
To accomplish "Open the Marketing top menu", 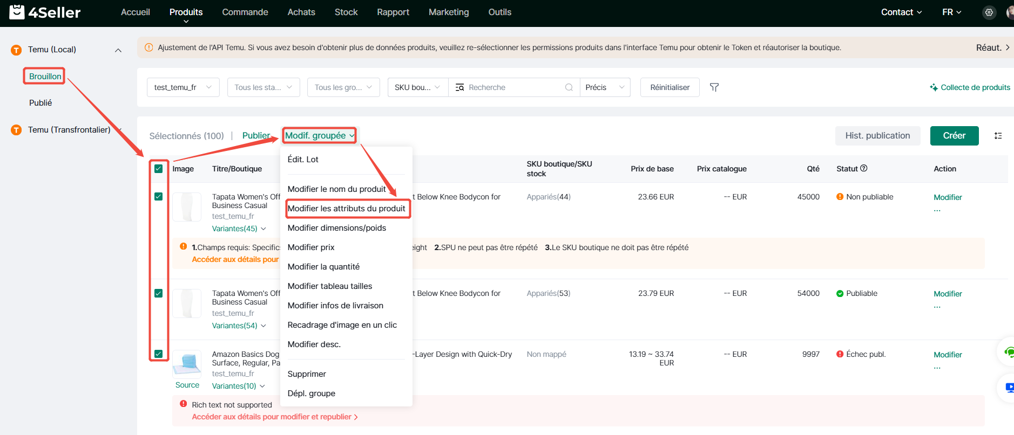I will click(449, 12).
